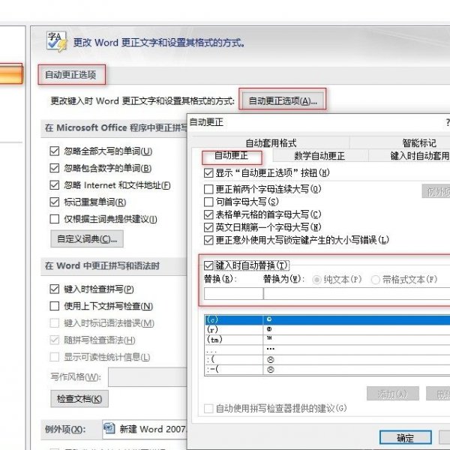Click the Word document icon beside 新建 Word 2007
Screen dimensions: 450x450
pos(109,428)
